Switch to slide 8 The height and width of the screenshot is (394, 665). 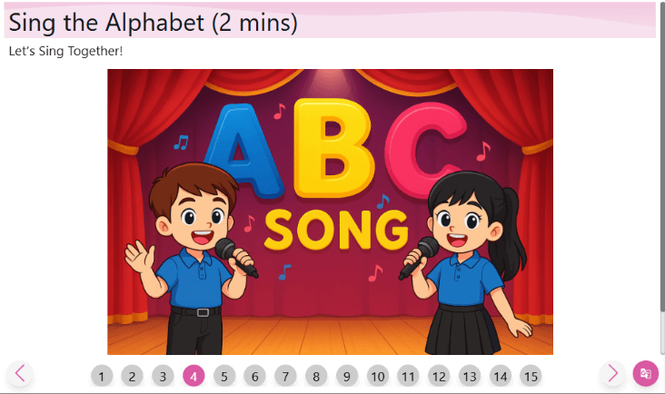coord(316,376)
